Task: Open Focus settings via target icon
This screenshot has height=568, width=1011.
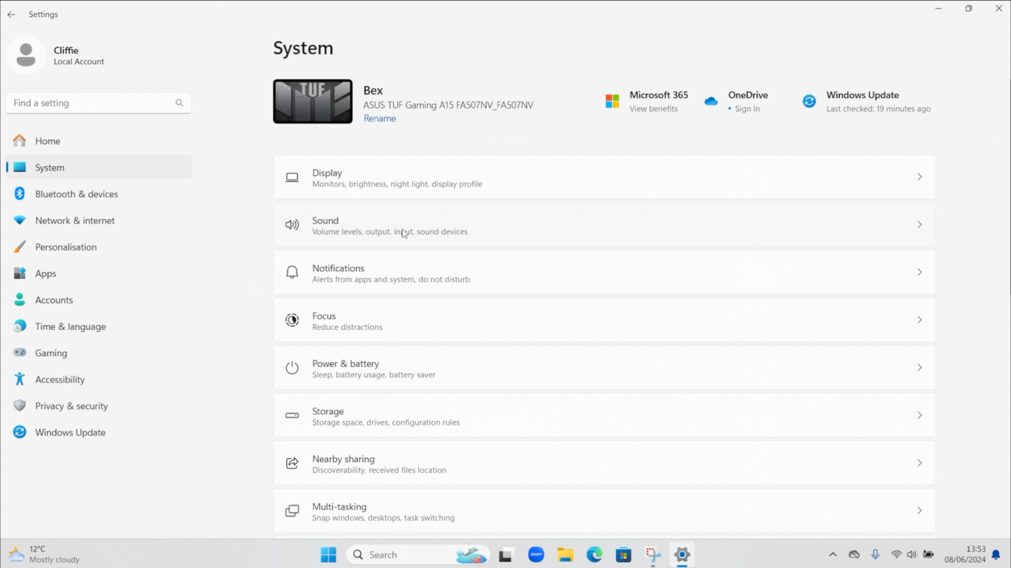Action: tap(292, 320)
